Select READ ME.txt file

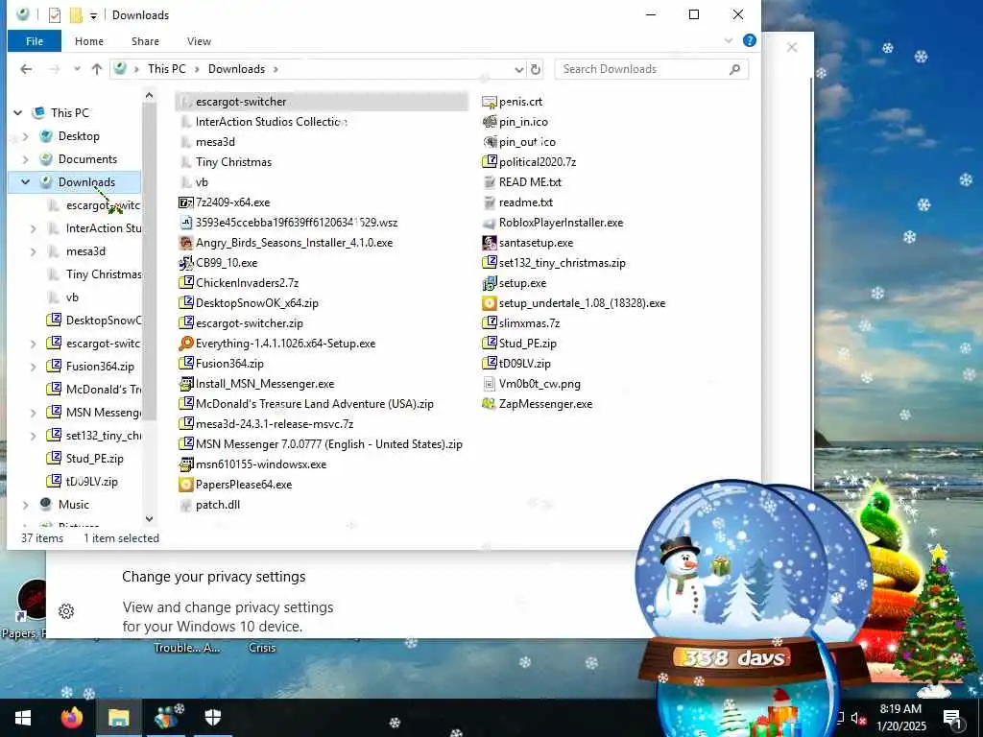tap(522, 181)
